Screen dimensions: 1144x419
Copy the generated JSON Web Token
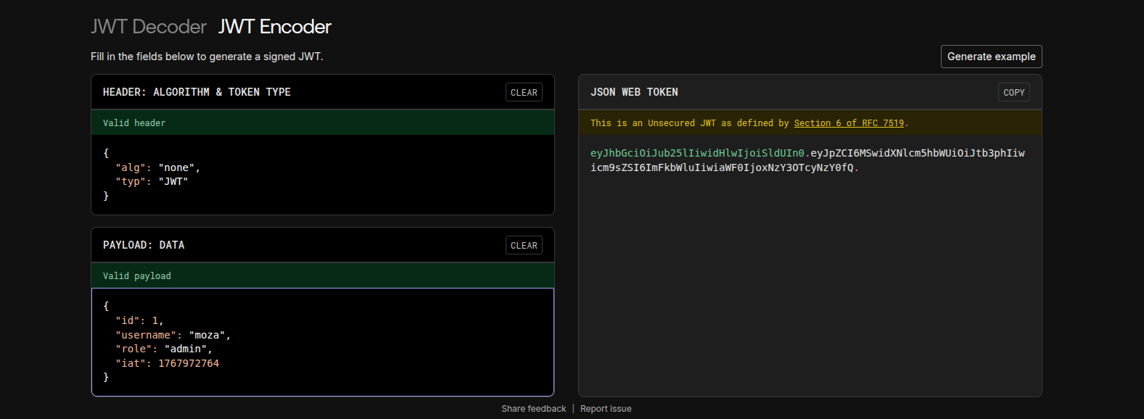pos(1013,92)
